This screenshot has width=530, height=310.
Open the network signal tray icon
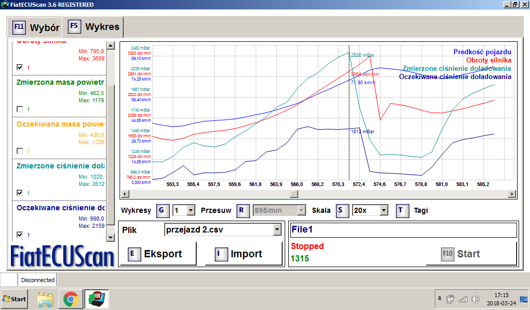point(463,299)
